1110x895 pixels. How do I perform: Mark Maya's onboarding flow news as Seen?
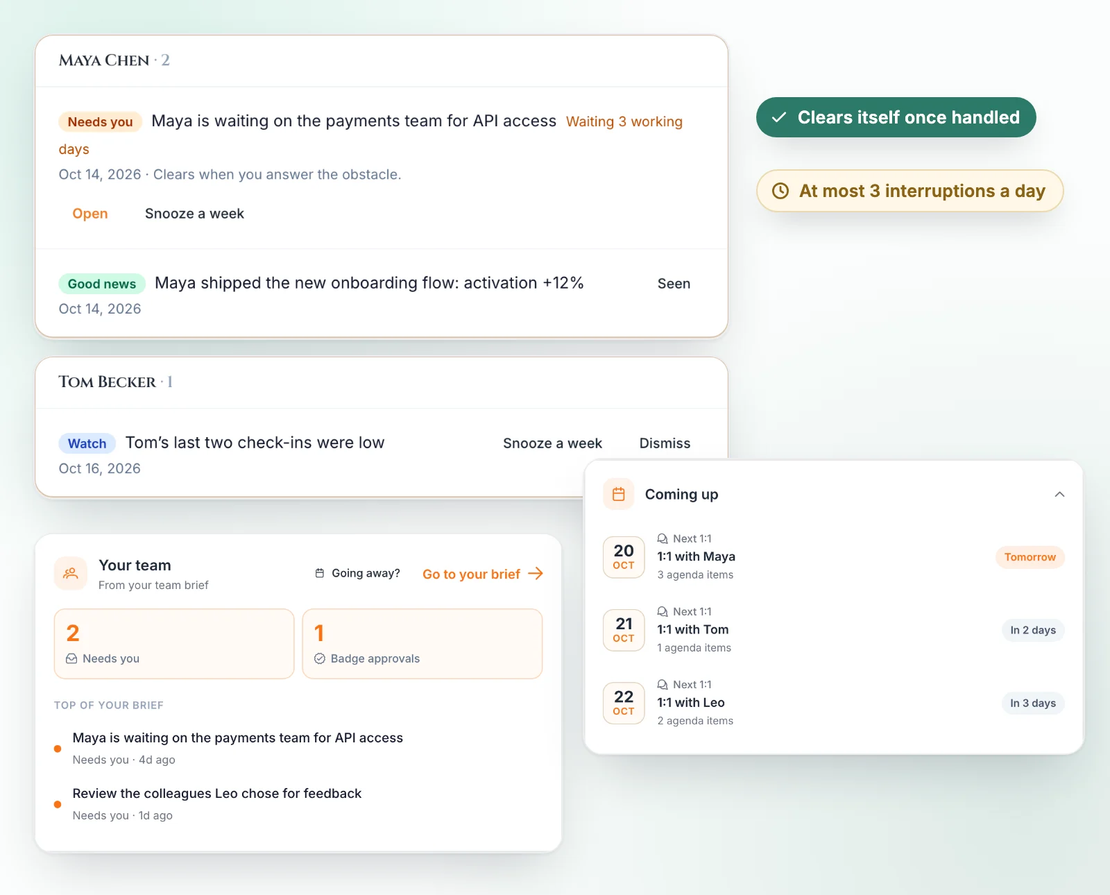pos(674,284)
